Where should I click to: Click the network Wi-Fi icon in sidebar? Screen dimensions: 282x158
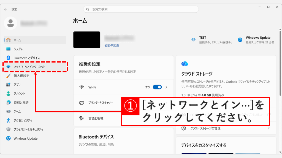tap(8, 67)
